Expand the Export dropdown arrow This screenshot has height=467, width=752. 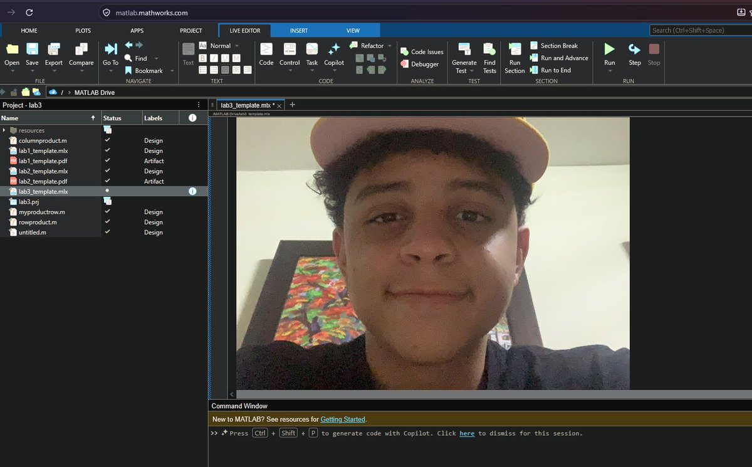pyautogui.click(x=53, y=71)
